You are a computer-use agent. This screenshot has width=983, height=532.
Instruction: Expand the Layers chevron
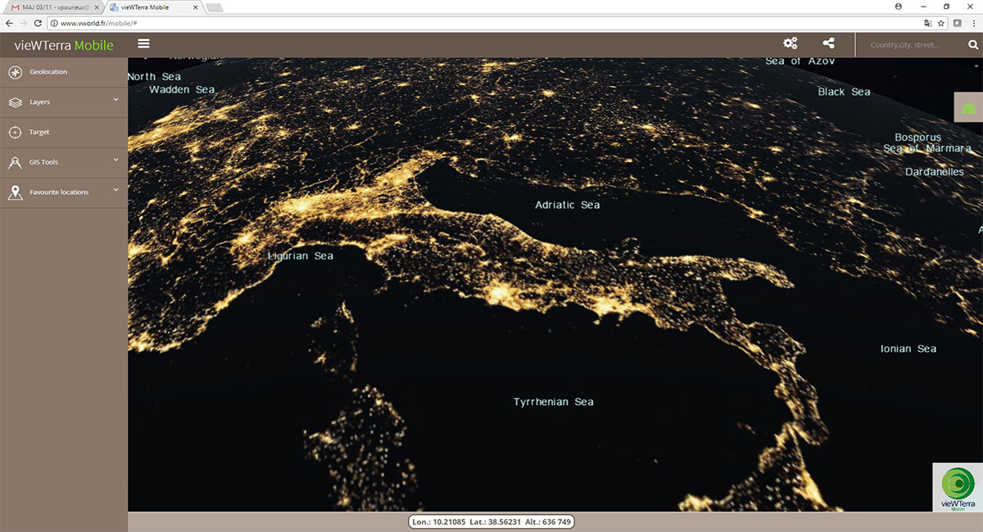(x=116, y=100)
